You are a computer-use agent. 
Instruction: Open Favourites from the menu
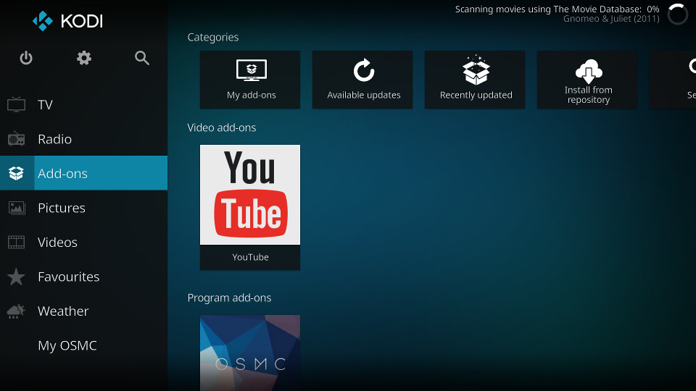[83, 277]
